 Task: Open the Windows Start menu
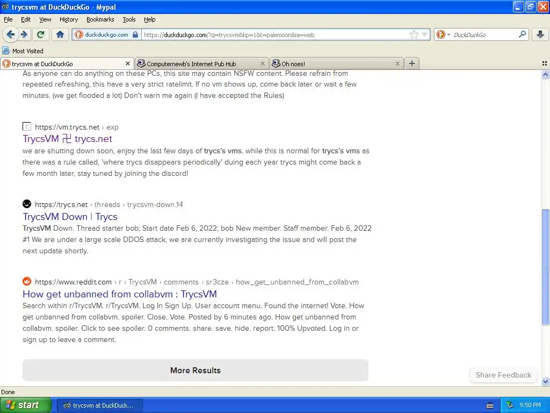(25, 405)
